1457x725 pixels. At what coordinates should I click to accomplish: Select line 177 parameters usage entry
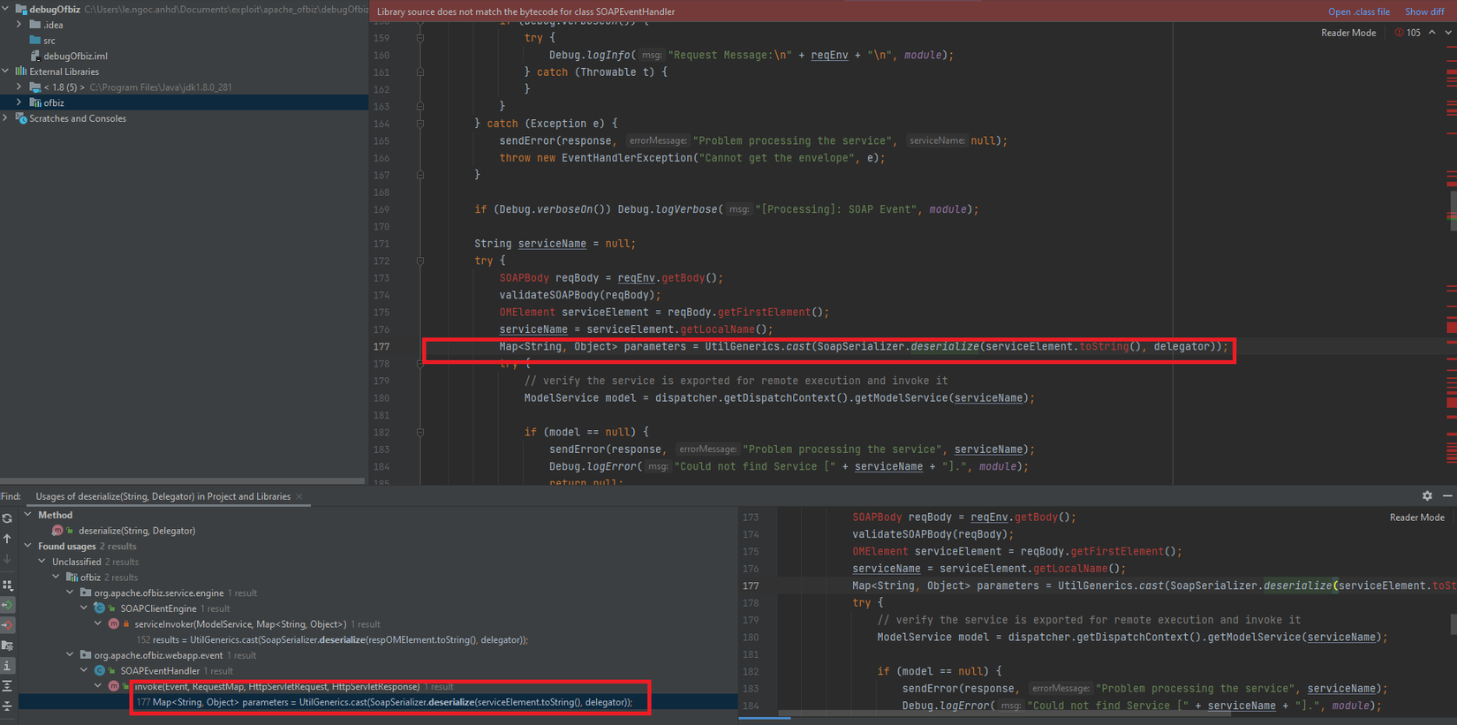coord(384,702)
